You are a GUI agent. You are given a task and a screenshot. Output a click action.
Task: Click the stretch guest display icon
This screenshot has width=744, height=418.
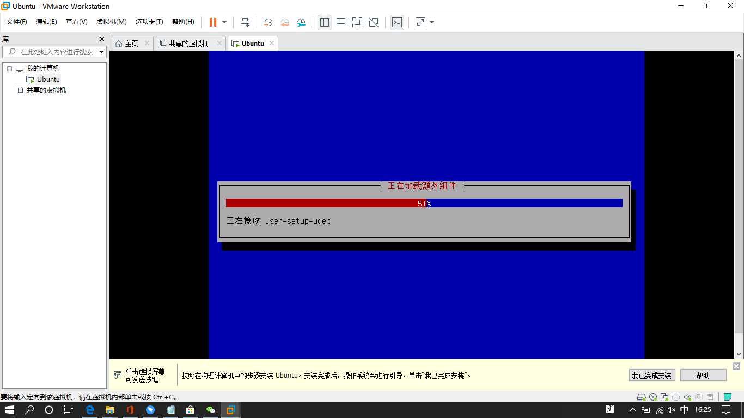420,22
